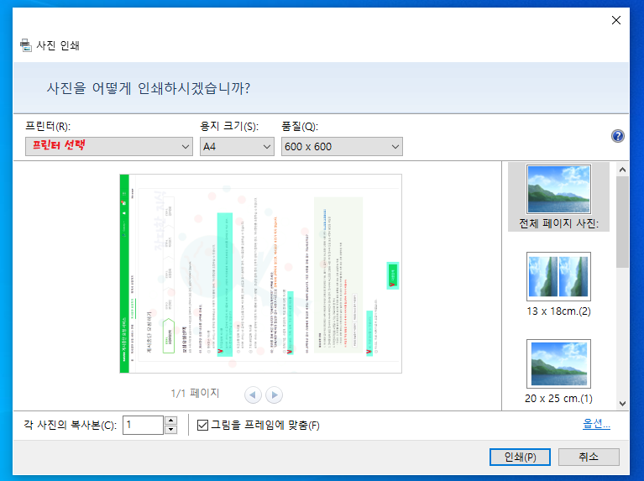Open the paper size A4 dropdown
This screenshot has height=481, width=644.
point(237,147)
